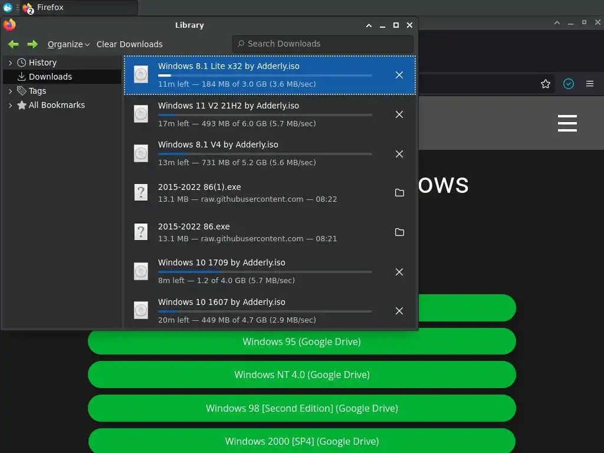Image resolution: width=604 pixels, height=453 pixels.
Task: Click Clear Downloads button
Action: 129,44
